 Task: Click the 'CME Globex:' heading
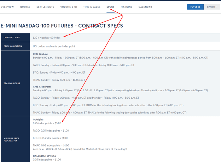tap(40, 54)
